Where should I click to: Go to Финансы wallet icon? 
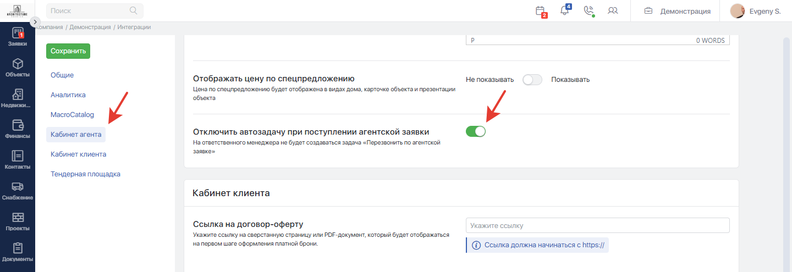click(x=17, y=130)
